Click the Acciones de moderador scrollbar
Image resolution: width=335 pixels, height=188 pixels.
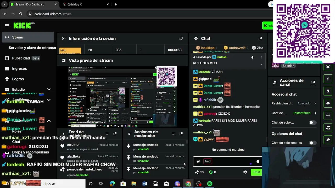pos(187,142)
